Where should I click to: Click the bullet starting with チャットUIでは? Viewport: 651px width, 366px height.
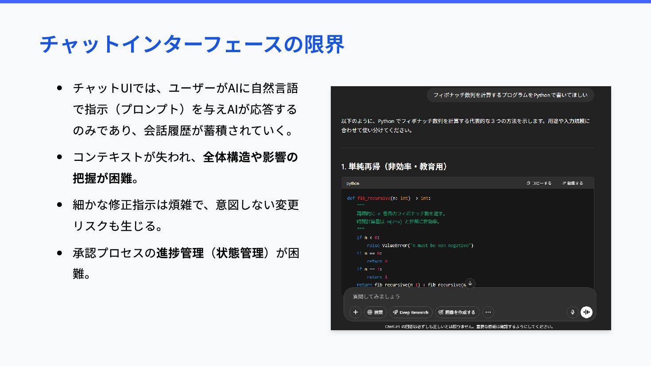point(186,109)
